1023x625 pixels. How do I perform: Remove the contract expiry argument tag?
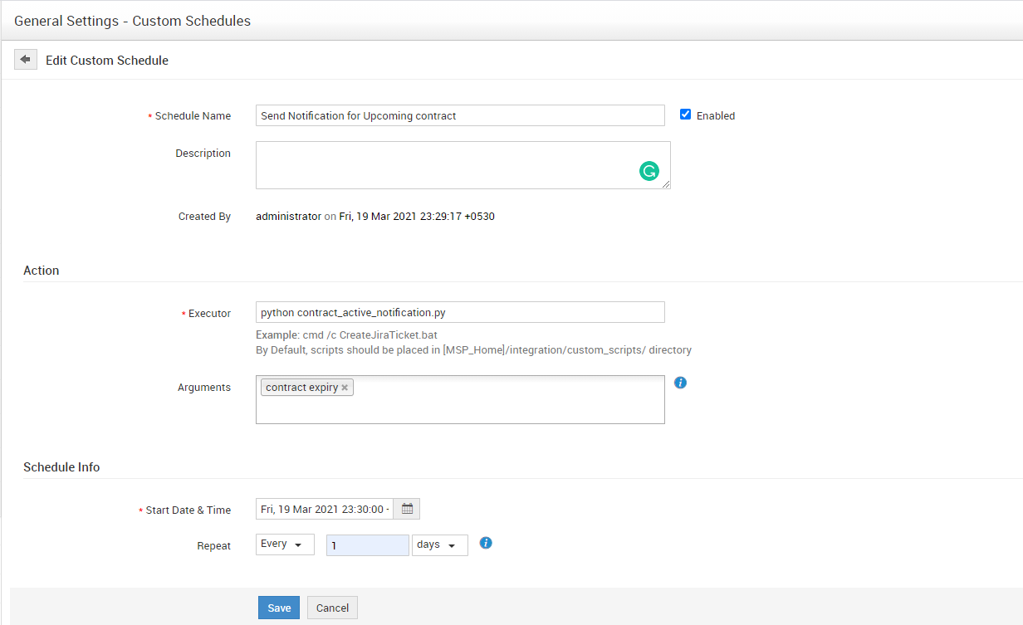(x=345, y=388)
